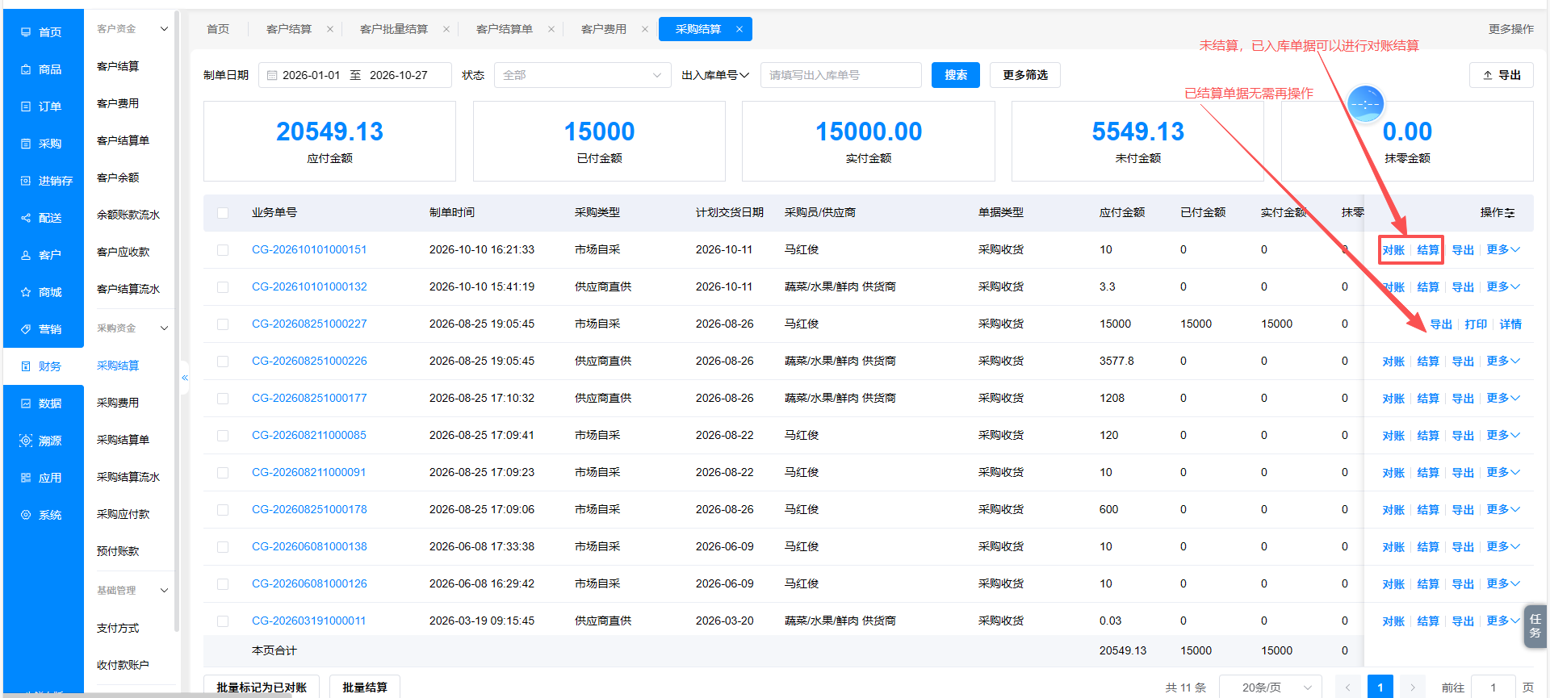Screen dimensions: 1550x698
Task: Check the row CG-202608251000227 checkbox
Action: 223,324
